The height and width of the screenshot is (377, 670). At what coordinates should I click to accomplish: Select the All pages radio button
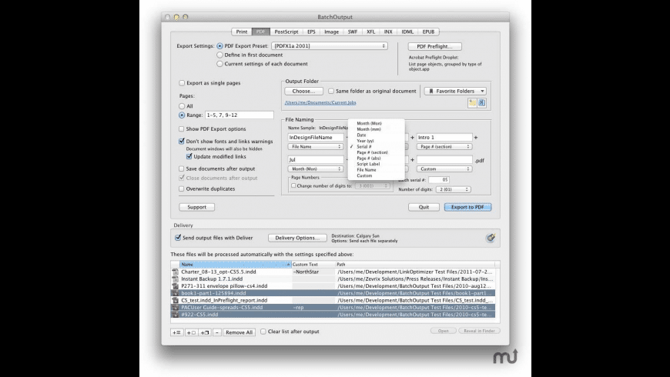tap(182, 106)
